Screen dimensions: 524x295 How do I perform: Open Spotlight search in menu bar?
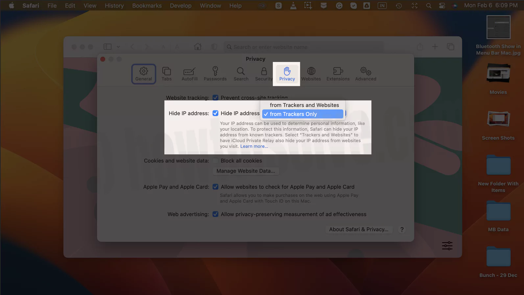click(x=429, y=6)
